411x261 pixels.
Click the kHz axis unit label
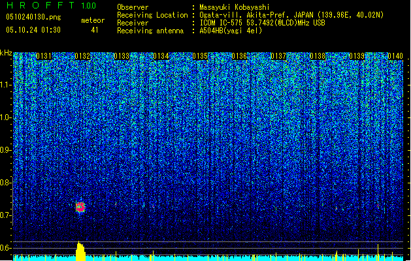(6, 53)
